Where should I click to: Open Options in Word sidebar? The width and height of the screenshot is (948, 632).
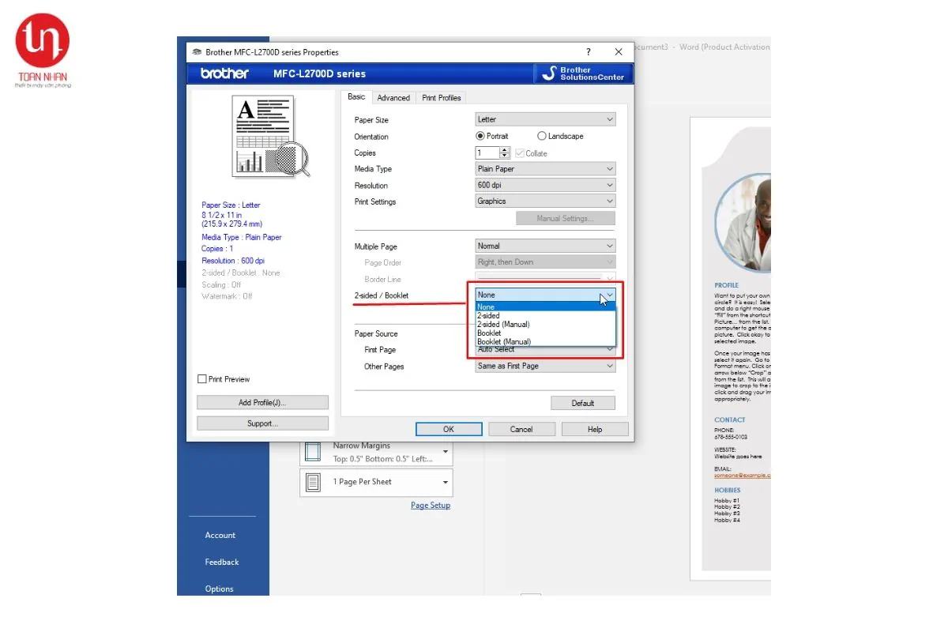tap(220, 589)
